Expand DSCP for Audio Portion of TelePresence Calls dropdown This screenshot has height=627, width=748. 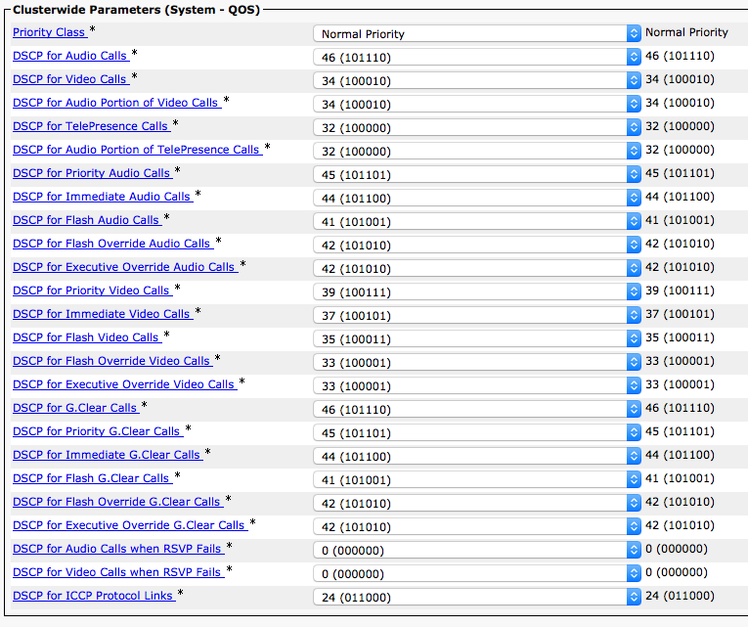pyautogui.click(x=477, y=151)
